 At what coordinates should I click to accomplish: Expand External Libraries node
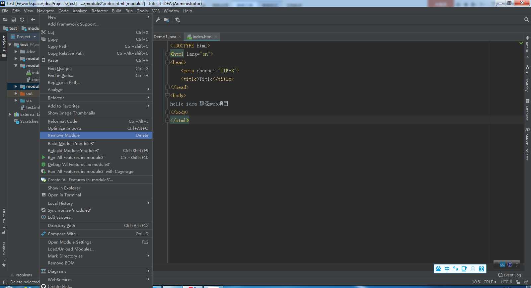[10, 114]
